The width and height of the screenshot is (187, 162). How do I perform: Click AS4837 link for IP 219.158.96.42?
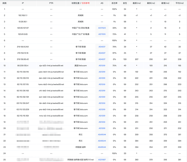click(102, 59)
